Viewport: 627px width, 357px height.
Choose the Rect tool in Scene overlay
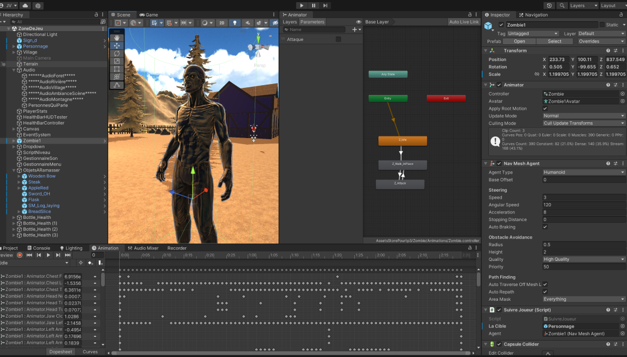point(116,69)
